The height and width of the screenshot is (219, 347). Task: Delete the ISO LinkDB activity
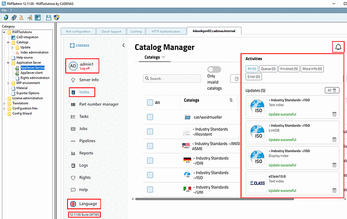[x=335, y=140]
